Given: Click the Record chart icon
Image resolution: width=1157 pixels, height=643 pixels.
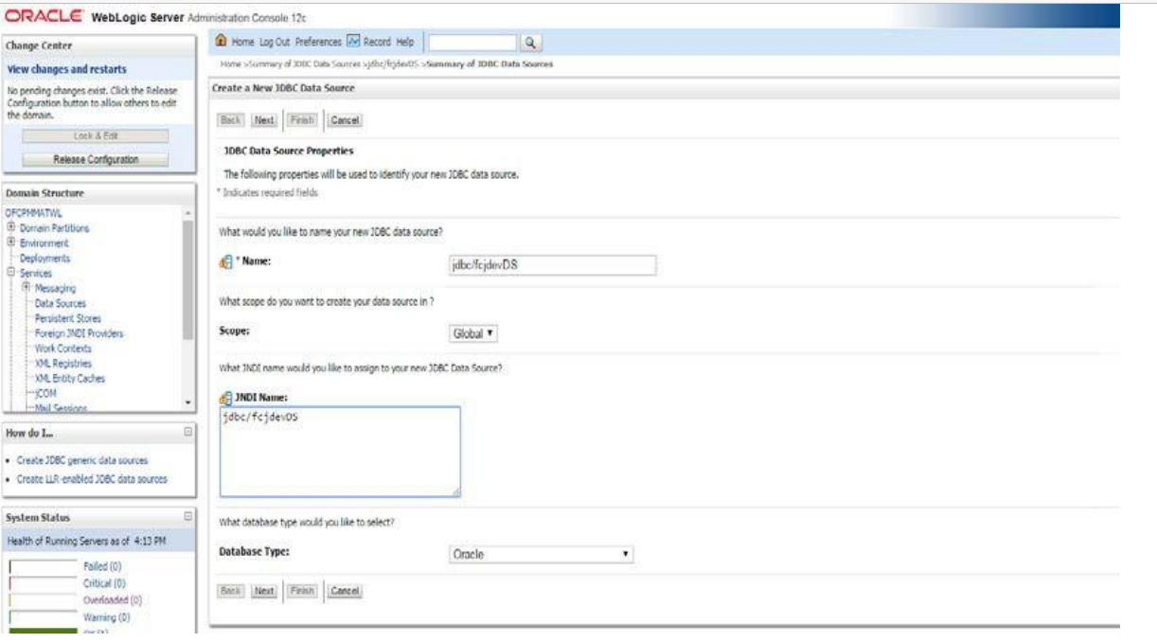Looking at the screenshot, I should pos(351,42).
